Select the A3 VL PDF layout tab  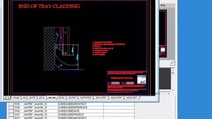pyautogui.click(x=101, y=98)
